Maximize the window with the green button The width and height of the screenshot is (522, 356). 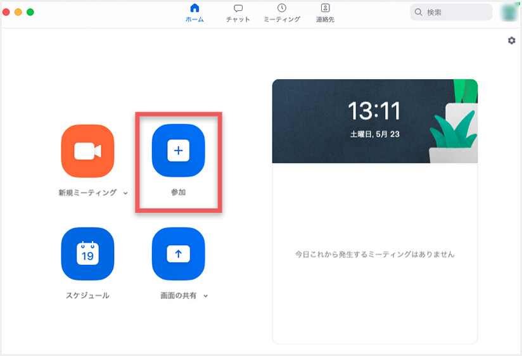(x=30, y=12)
